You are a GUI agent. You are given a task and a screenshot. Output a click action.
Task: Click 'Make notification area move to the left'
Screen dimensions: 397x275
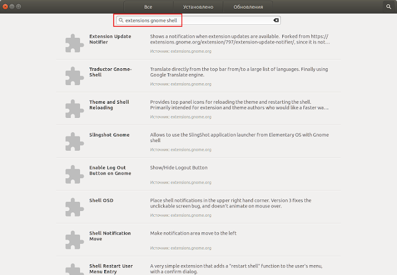tap(193, 233)
